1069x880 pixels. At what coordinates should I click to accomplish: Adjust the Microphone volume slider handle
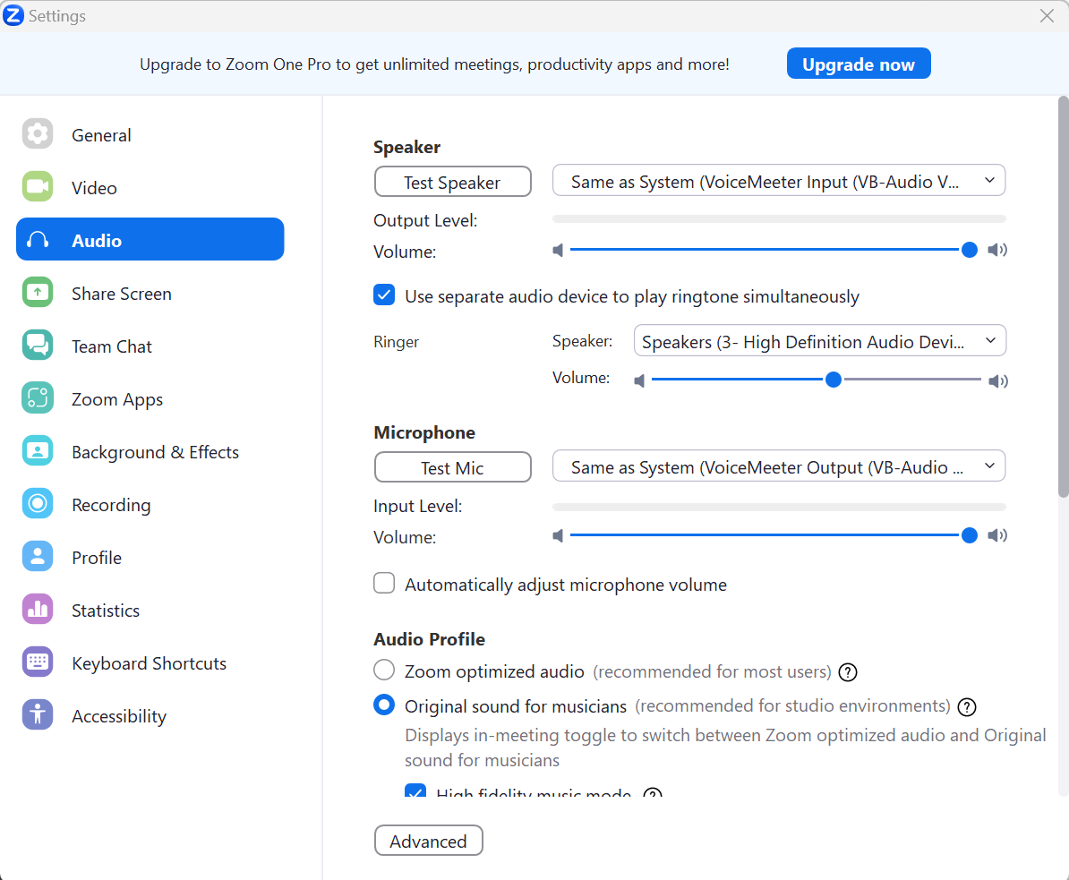pos(970,535)
